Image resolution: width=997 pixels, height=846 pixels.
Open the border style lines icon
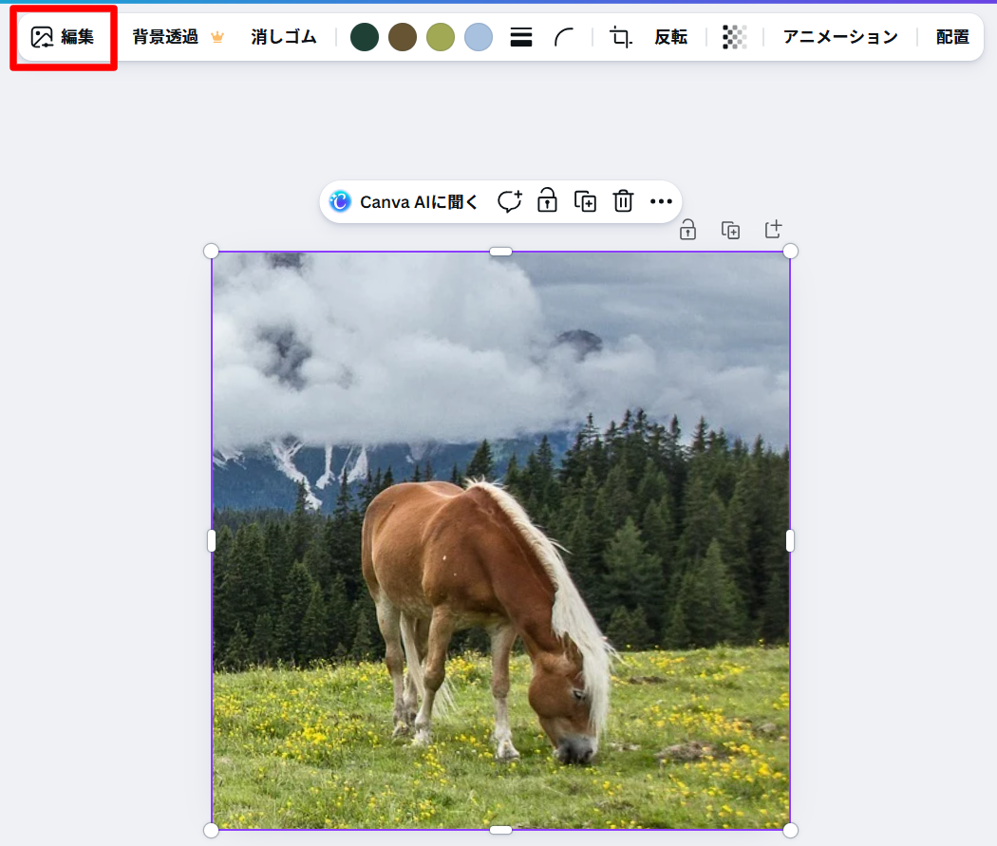[521, 37]
